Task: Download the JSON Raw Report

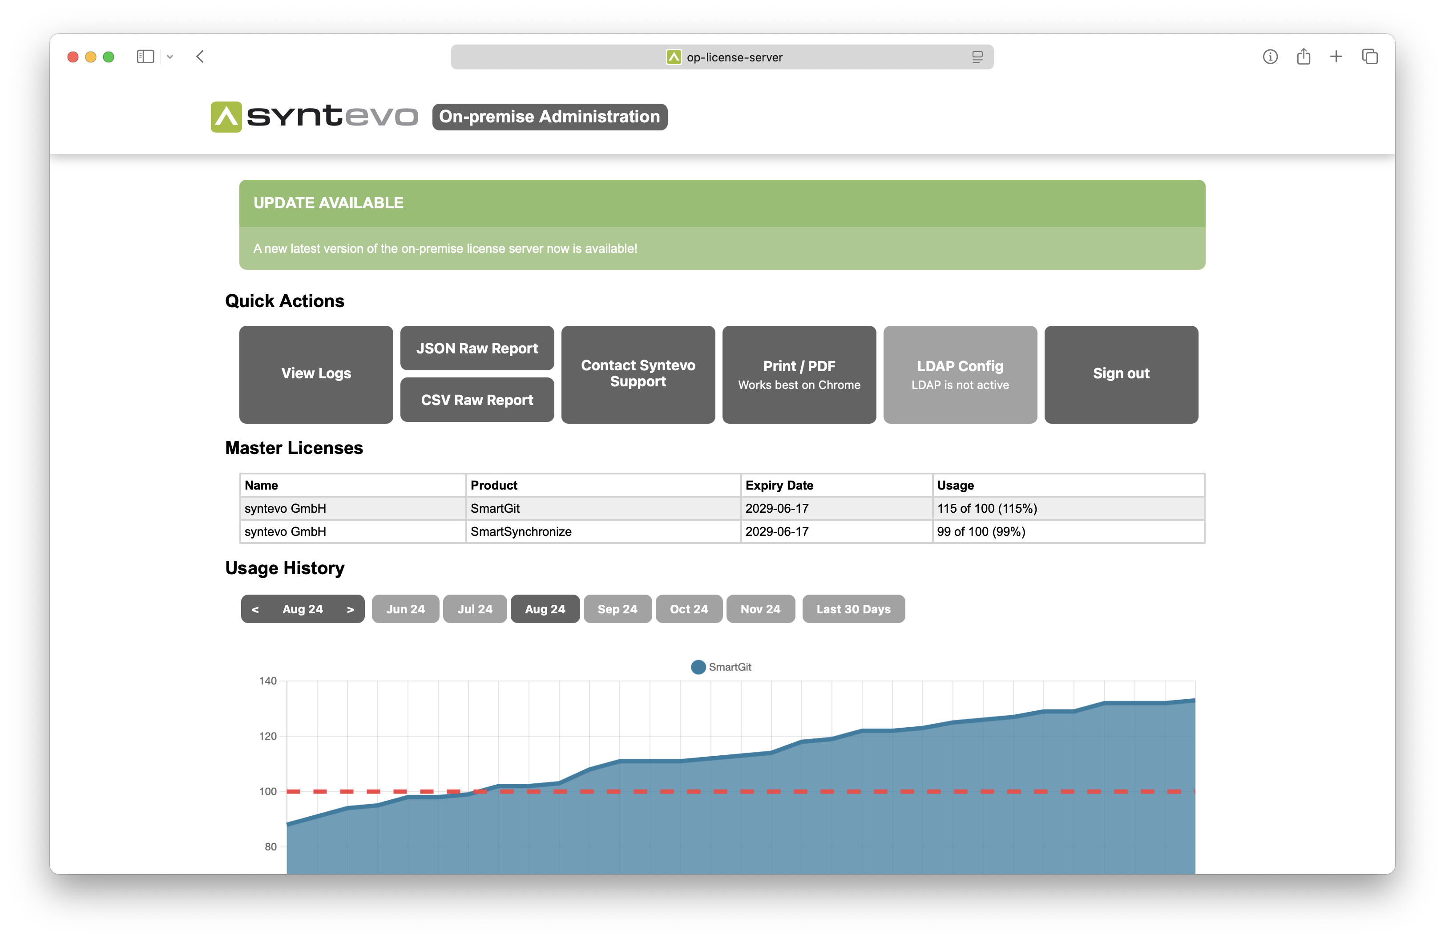Action: point(476,348)
